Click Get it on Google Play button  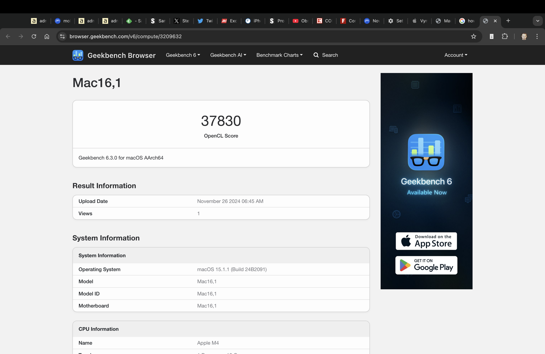pos(426,265)
